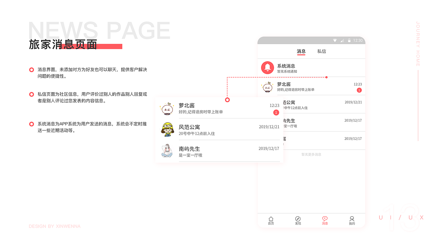Switch to the 消息 tab at top
Image resolution: width=438 pixels, height=246 pixels.
click(301, 51)
